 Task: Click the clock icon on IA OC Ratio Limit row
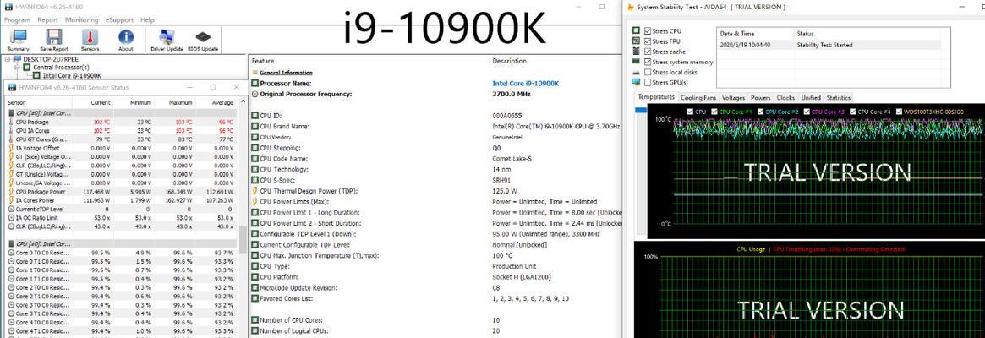11,217
